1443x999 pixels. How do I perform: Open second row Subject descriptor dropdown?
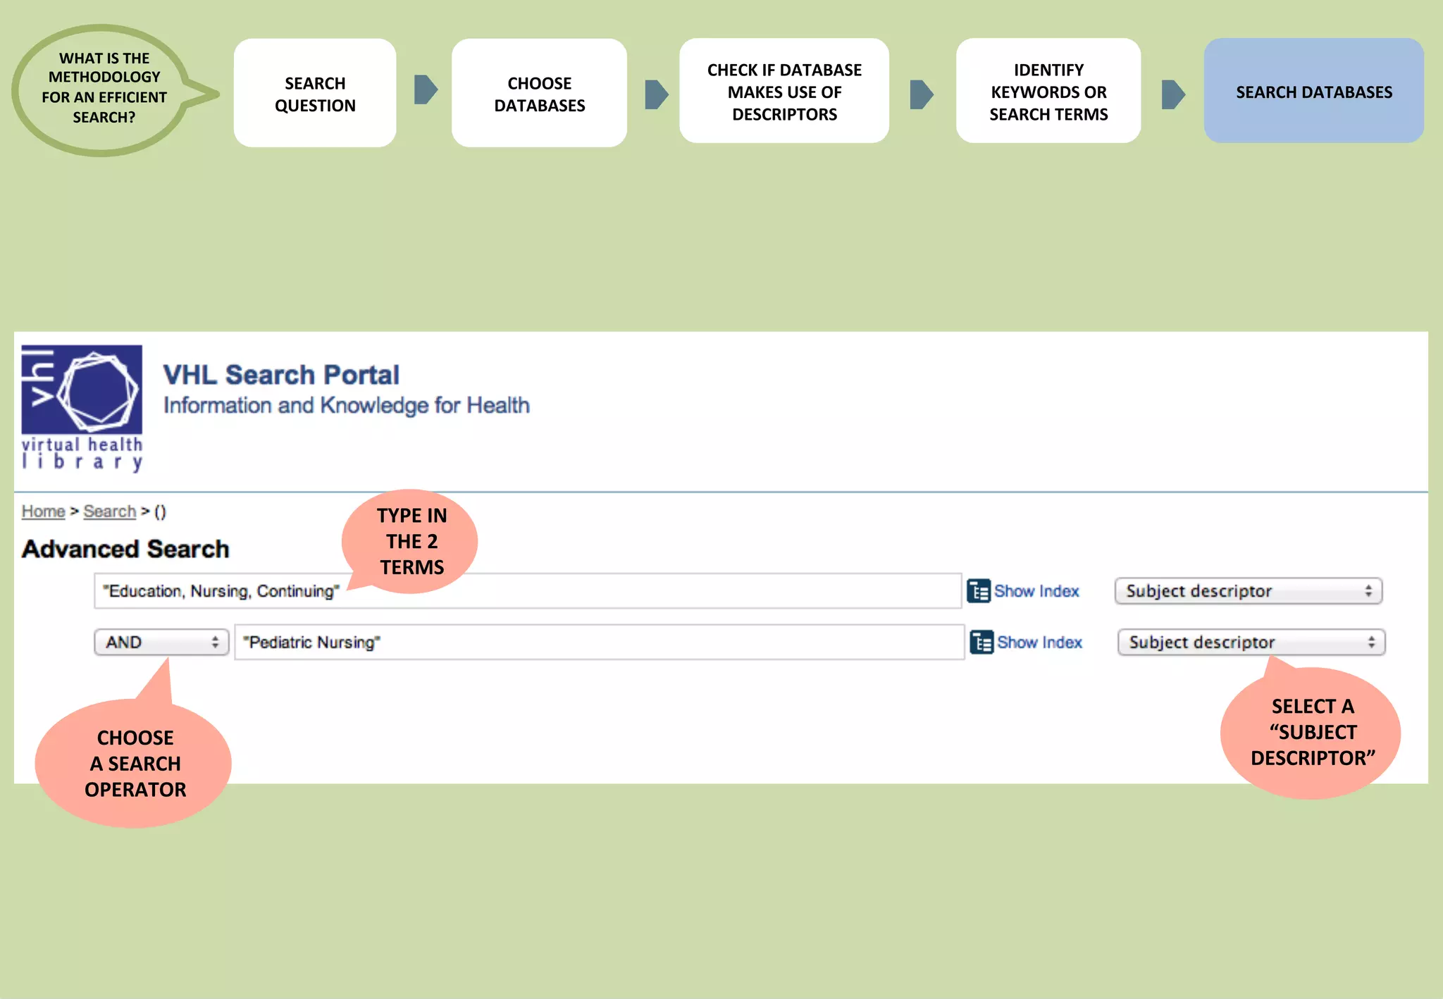pyautogui.click(x=1251, y=643)
